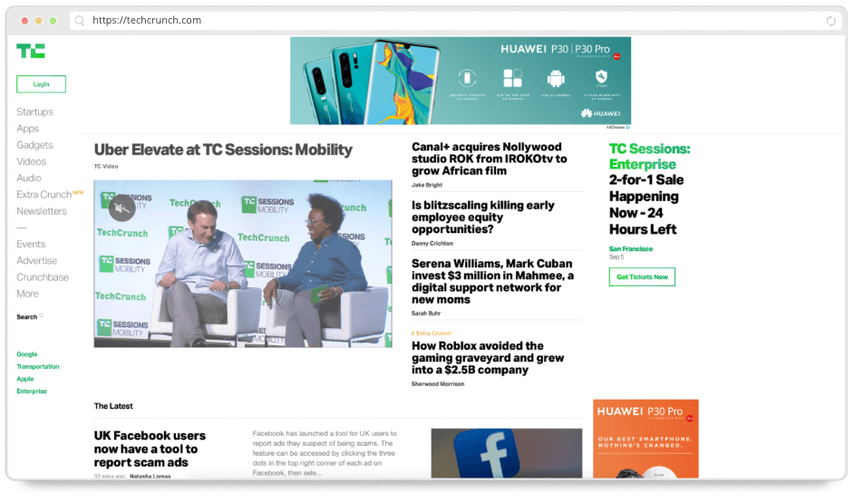Screen dimensions: 854x503
Task: Open the Newsletters page
Action: [42, 210]
